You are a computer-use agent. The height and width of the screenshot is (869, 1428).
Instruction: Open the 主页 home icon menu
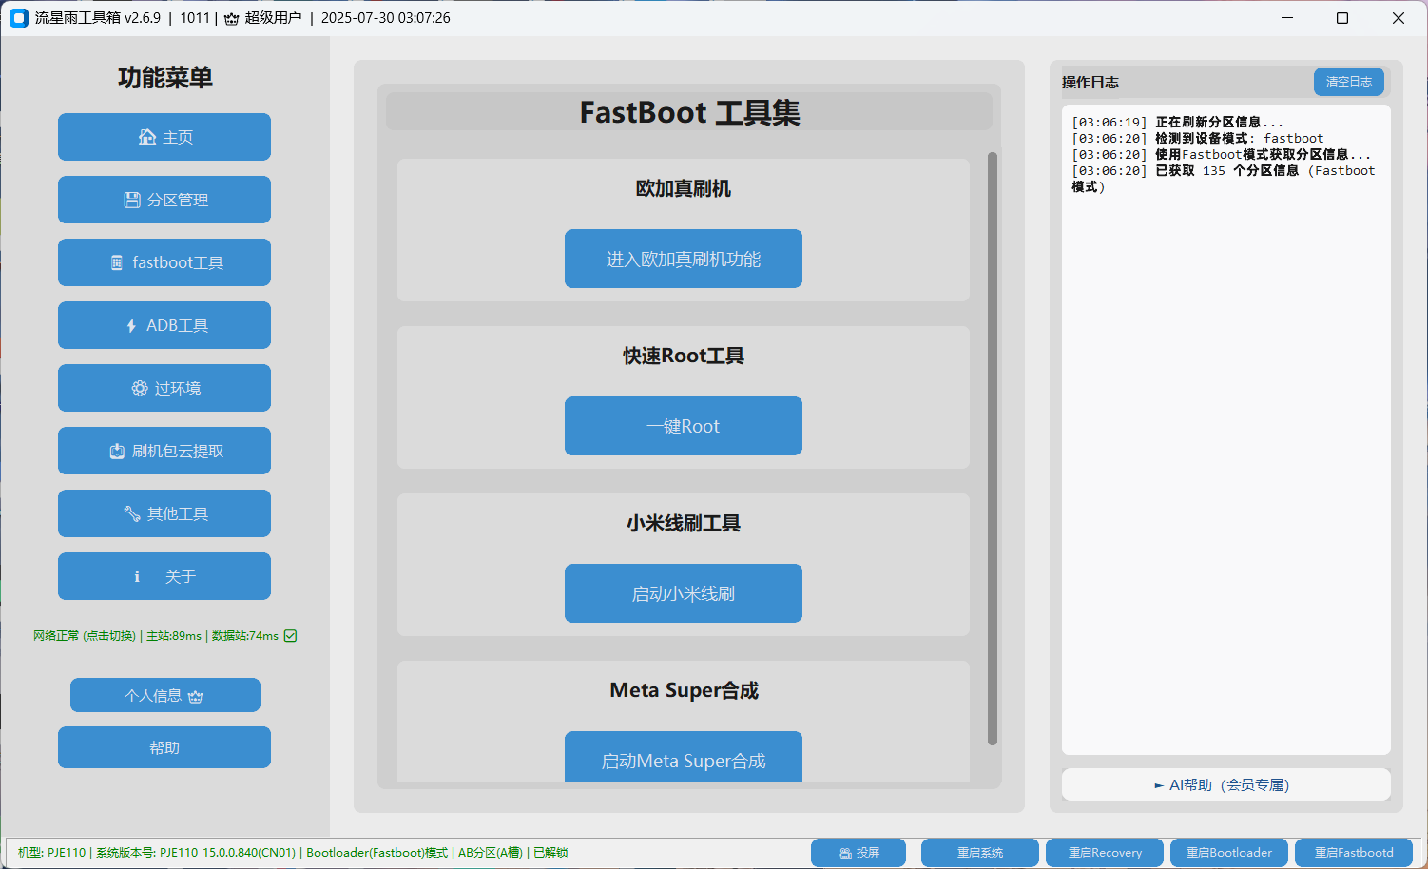(x=147, y=137)
